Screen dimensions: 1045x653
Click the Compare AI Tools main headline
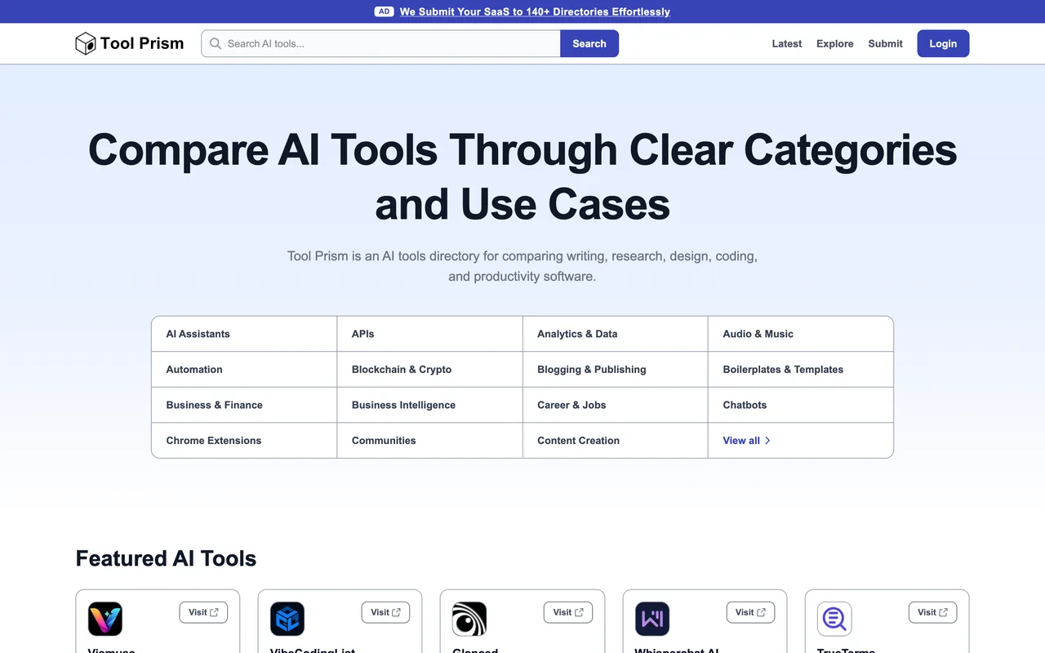pos(522,176)
